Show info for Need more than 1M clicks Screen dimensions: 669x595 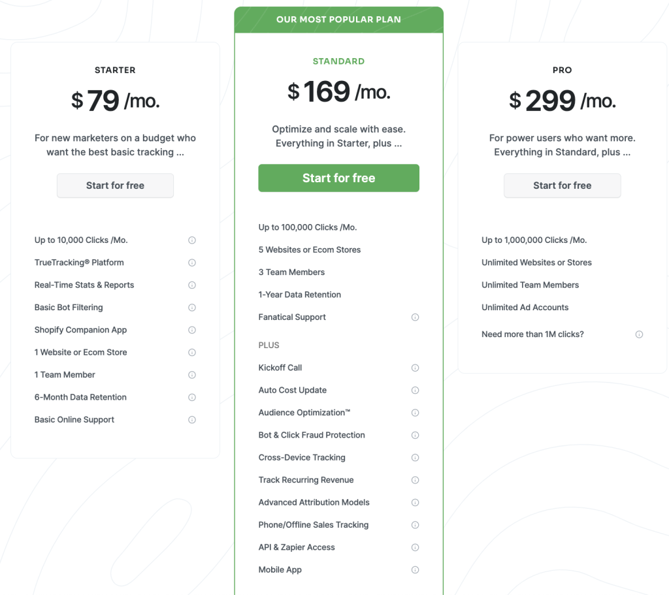click(639, 334)
